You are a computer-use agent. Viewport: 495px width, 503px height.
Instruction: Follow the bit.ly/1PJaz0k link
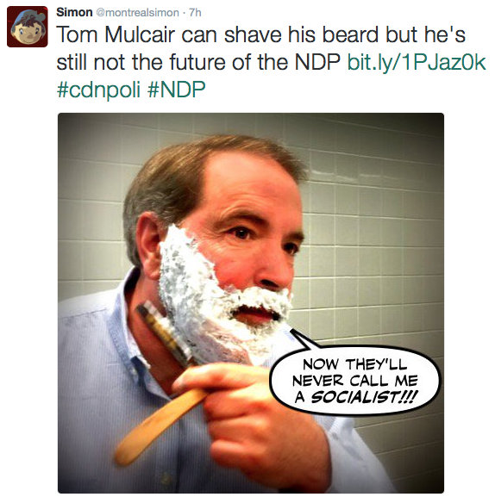(x=417, y=62)
